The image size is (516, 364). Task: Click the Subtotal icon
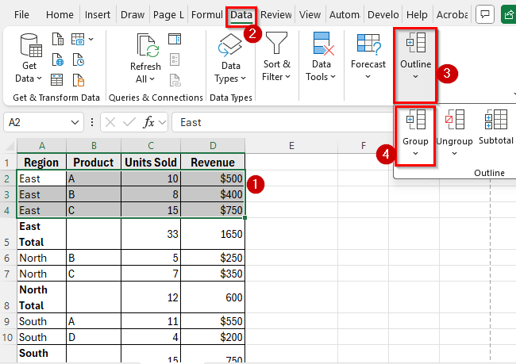point(496,120)
